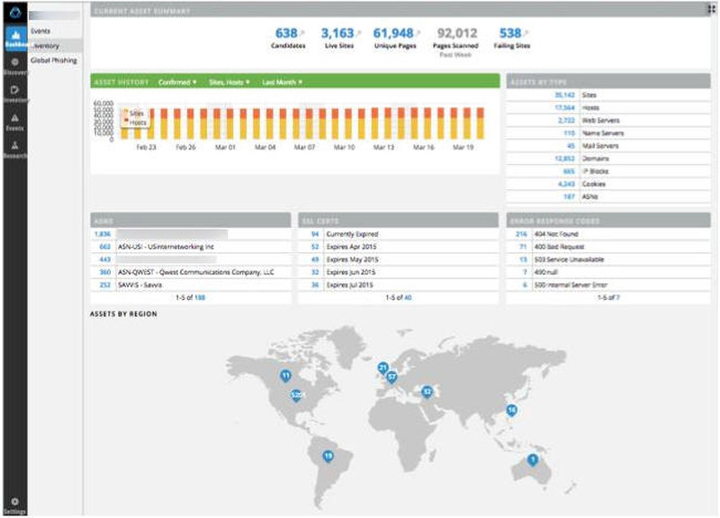Open the 638 Candidates count link
This screenshot has height=518, width=720.
tap(288, 33)
